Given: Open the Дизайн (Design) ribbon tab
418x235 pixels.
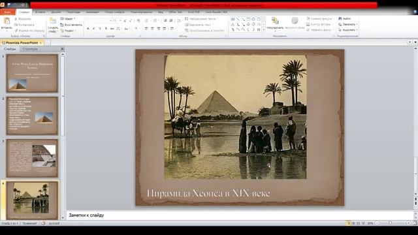Looking at the screenshot, I should point(56,12).
